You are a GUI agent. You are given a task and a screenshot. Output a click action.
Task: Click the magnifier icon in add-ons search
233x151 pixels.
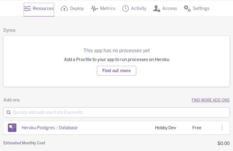(8, 112)
